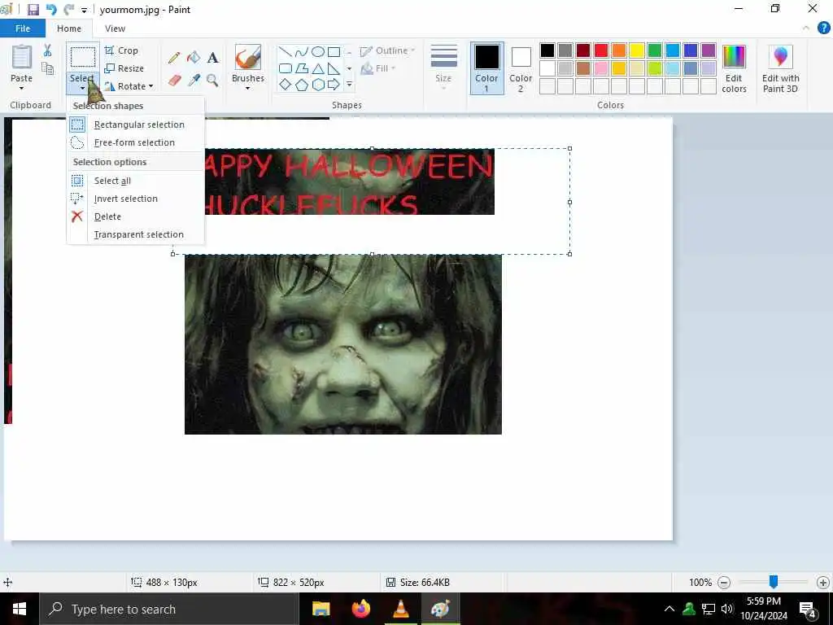This screenshot has height=625, width=833.
Task: Open the File menu
Action: (23, 28)
